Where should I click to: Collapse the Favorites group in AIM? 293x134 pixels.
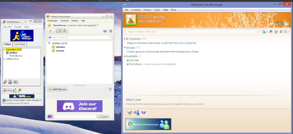pos(4,50)
